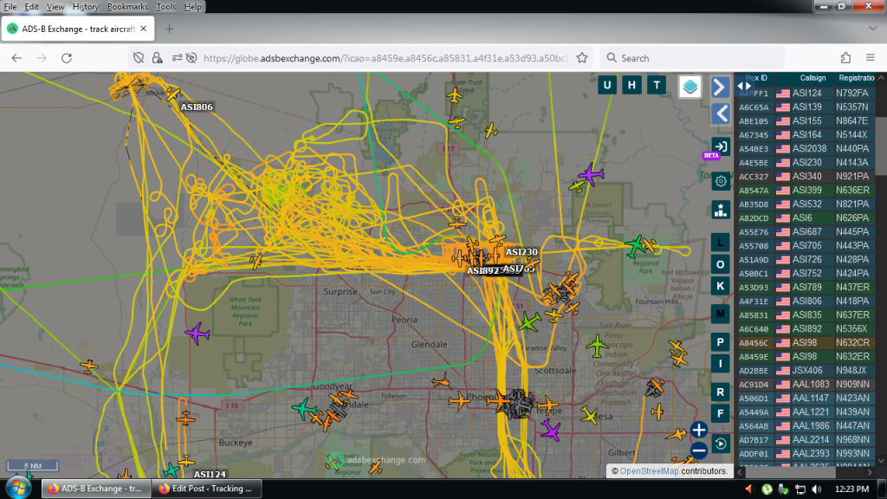
Task: Toggle the P map option
Action: point(720,342)
